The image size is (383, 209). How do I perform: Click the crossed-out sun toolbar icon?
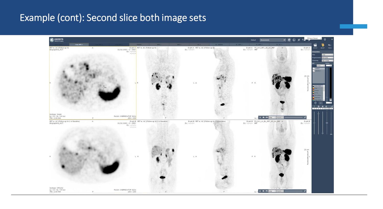(x=299, y=40)
